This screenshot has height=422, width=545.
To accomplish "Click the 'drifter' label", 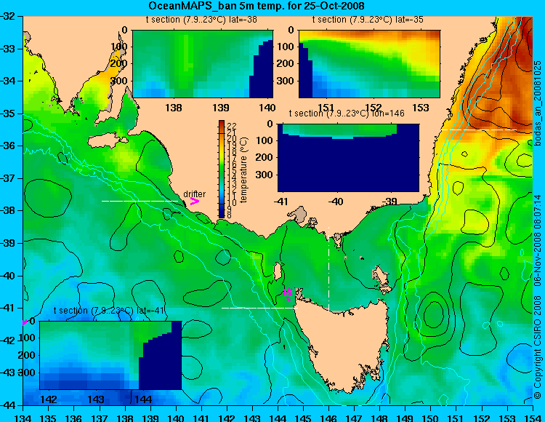I will [x=194, y=194].
